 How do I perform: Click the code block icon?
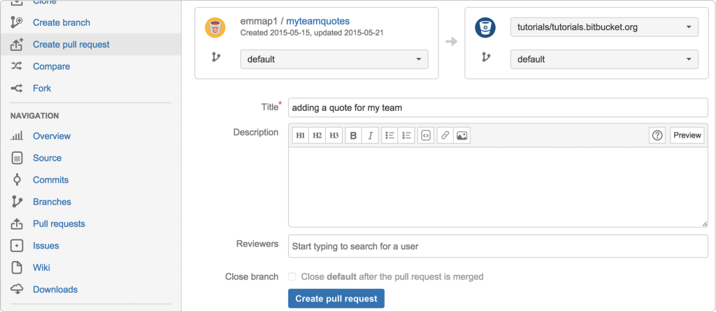pos(426,135)
